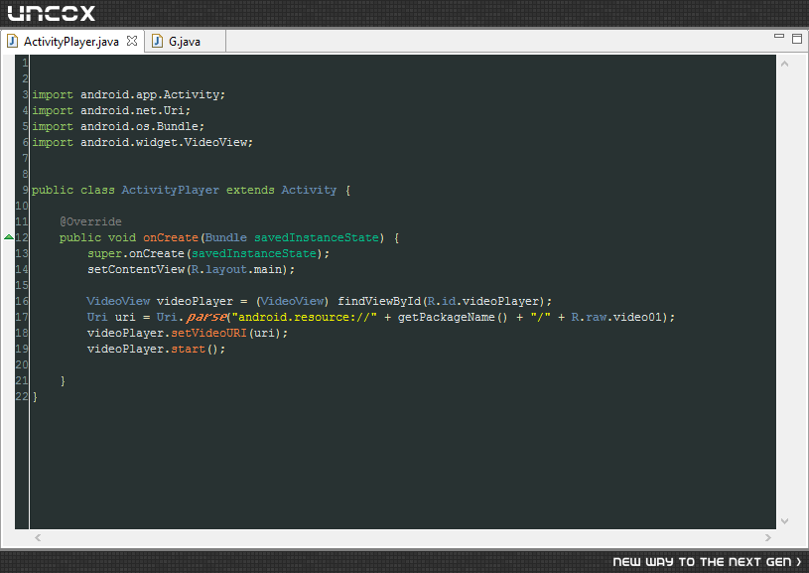Click the vertical scrollbar down arrow
Image resolution: width=809 pixels, height=573 pixels.
point(785,520)
